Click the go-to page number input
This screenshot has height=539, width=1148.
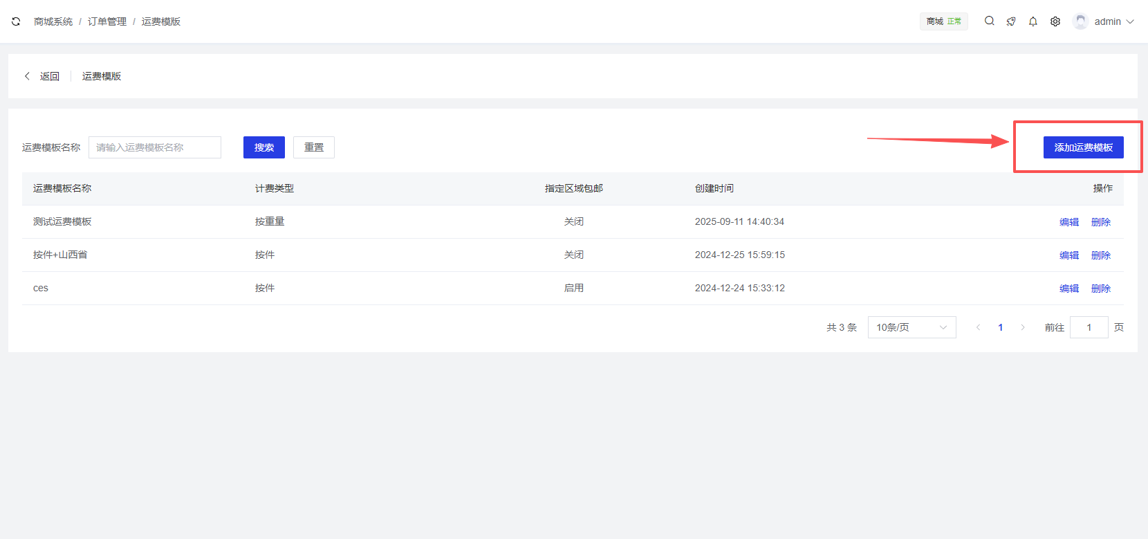click(x=1089, y=327)
